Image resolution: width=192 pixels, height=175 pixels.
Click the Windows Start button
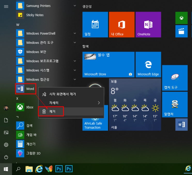[6, 169]
